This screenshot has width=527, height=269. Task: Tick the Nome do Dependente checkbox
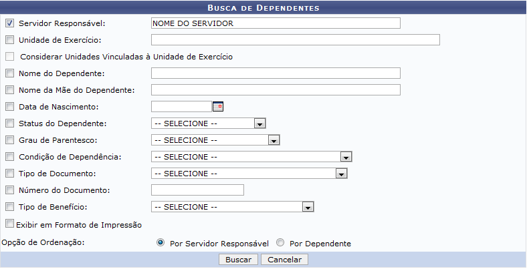coord(9,73)
